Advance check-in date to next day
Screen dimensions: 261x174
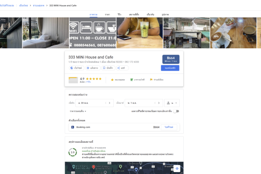(x=109, y=103)
